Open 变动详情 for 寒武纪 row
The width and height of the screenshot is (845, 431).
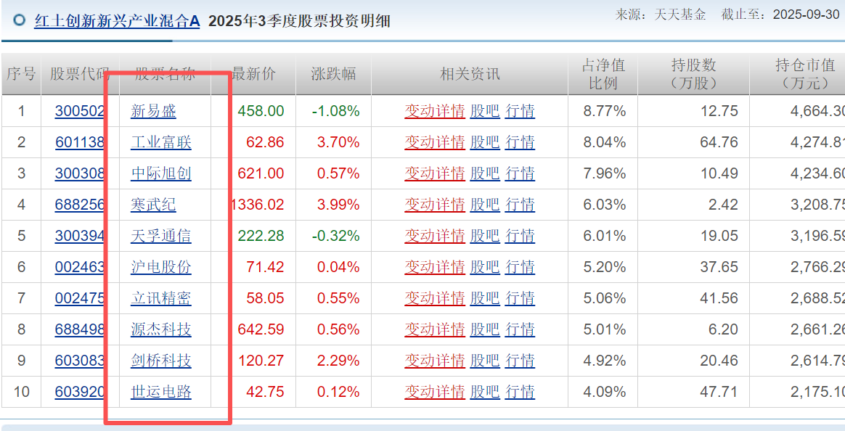pyautogui.click(x=435, y=205)
